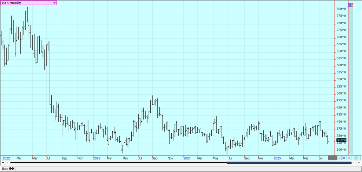Select the red line-draw tool icon

339,158
